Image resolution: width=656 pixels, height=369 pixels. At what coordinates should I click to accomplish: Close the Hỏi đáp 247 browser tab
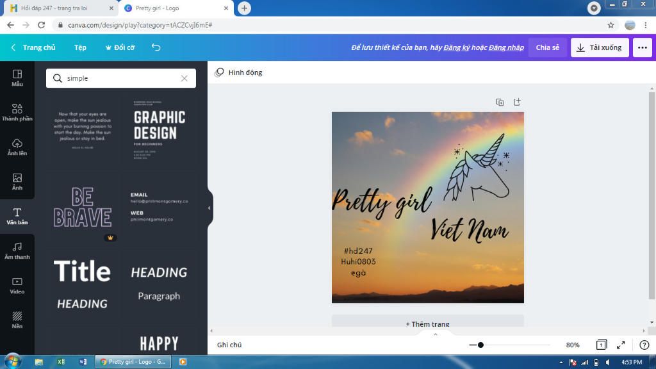click(x=111, y=8)
